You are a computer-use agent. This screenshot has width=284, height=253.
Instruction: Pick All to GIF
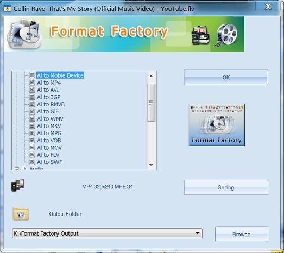[x=48, y=111]
